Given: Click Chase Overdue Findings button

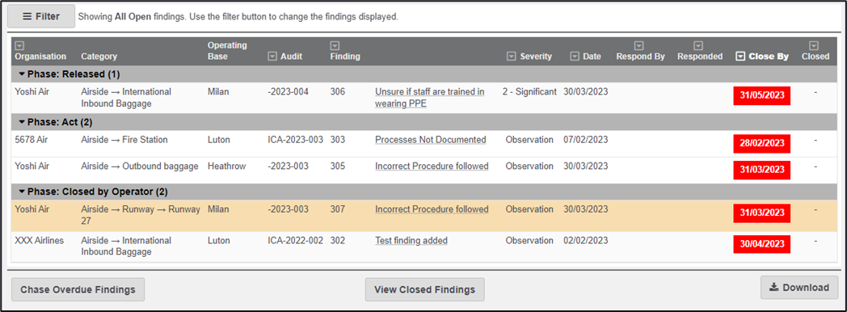Looking at the screenshot, I should point(78,289).
